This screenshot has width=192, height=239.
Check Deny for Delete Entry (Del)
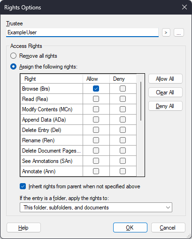123,130
